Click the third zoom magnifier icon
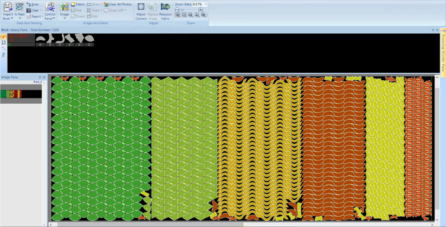This screenshot has height=227, width=446. [190, 15]
